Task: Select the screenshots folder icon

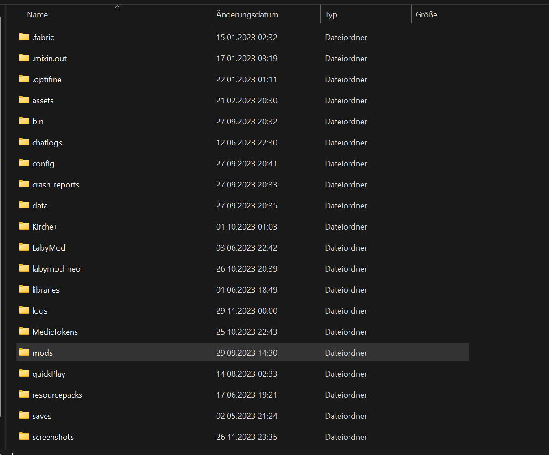Action: click(x=24, y=437)
